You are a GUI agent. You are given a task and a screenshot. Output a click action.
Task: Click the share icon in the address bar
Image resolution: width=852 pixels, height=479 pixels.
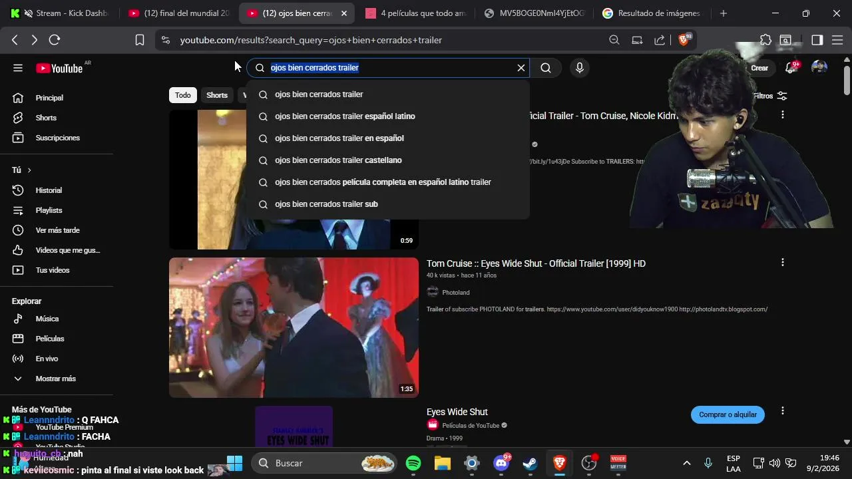660,40
